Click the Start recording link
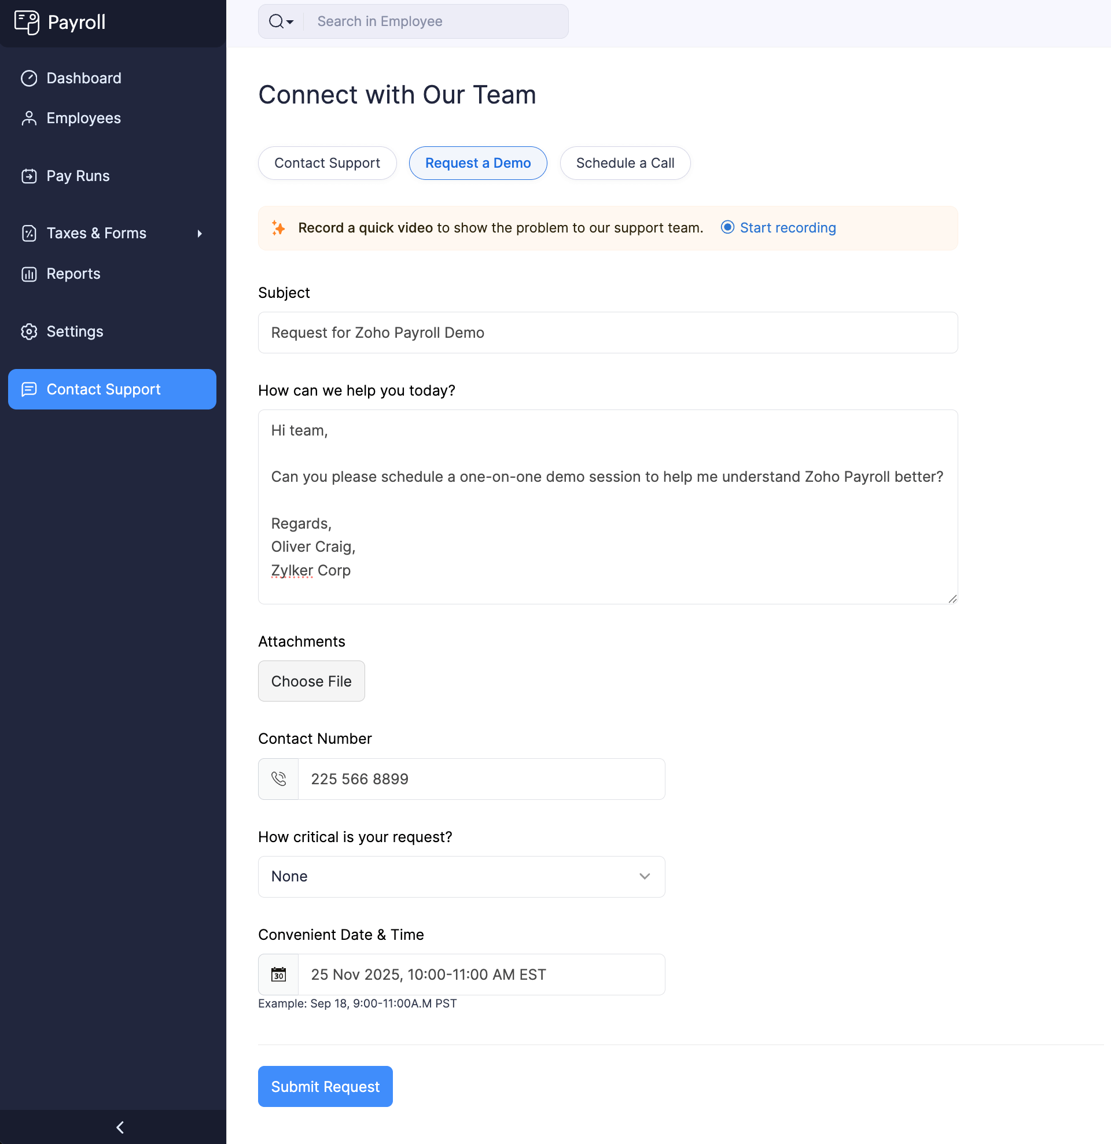This screenshot has height=1144, width=1111. 788,228
